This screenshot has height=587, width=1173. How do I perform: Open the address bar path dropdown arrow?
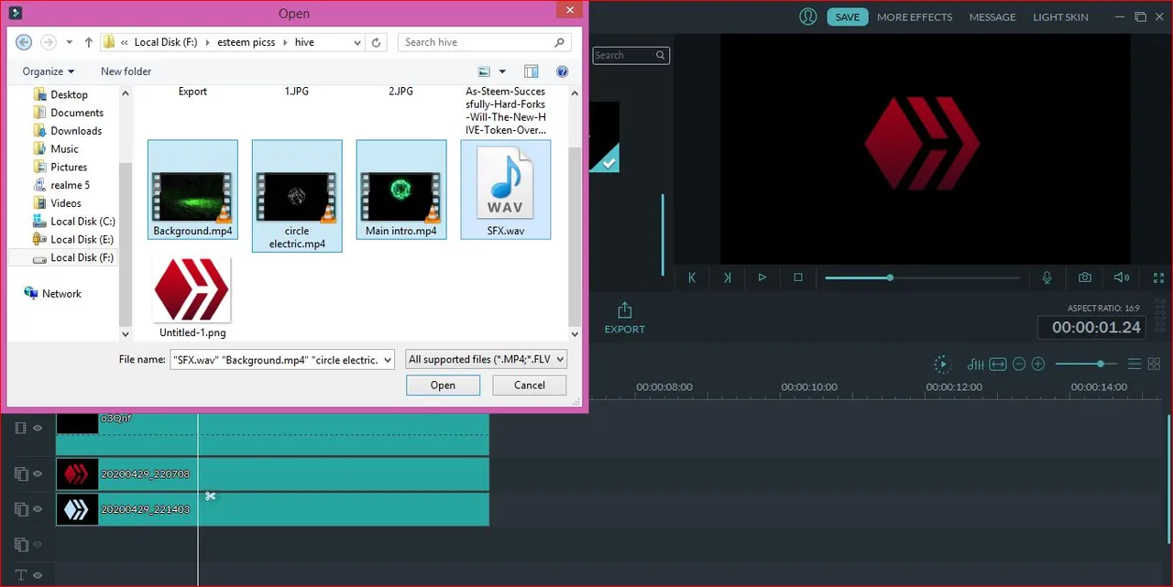[x=356, y=42]
